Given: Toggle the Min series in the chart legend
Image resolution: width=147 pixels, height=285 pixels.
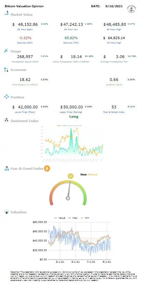Looking at the screenshot, I should coord(85,218).
